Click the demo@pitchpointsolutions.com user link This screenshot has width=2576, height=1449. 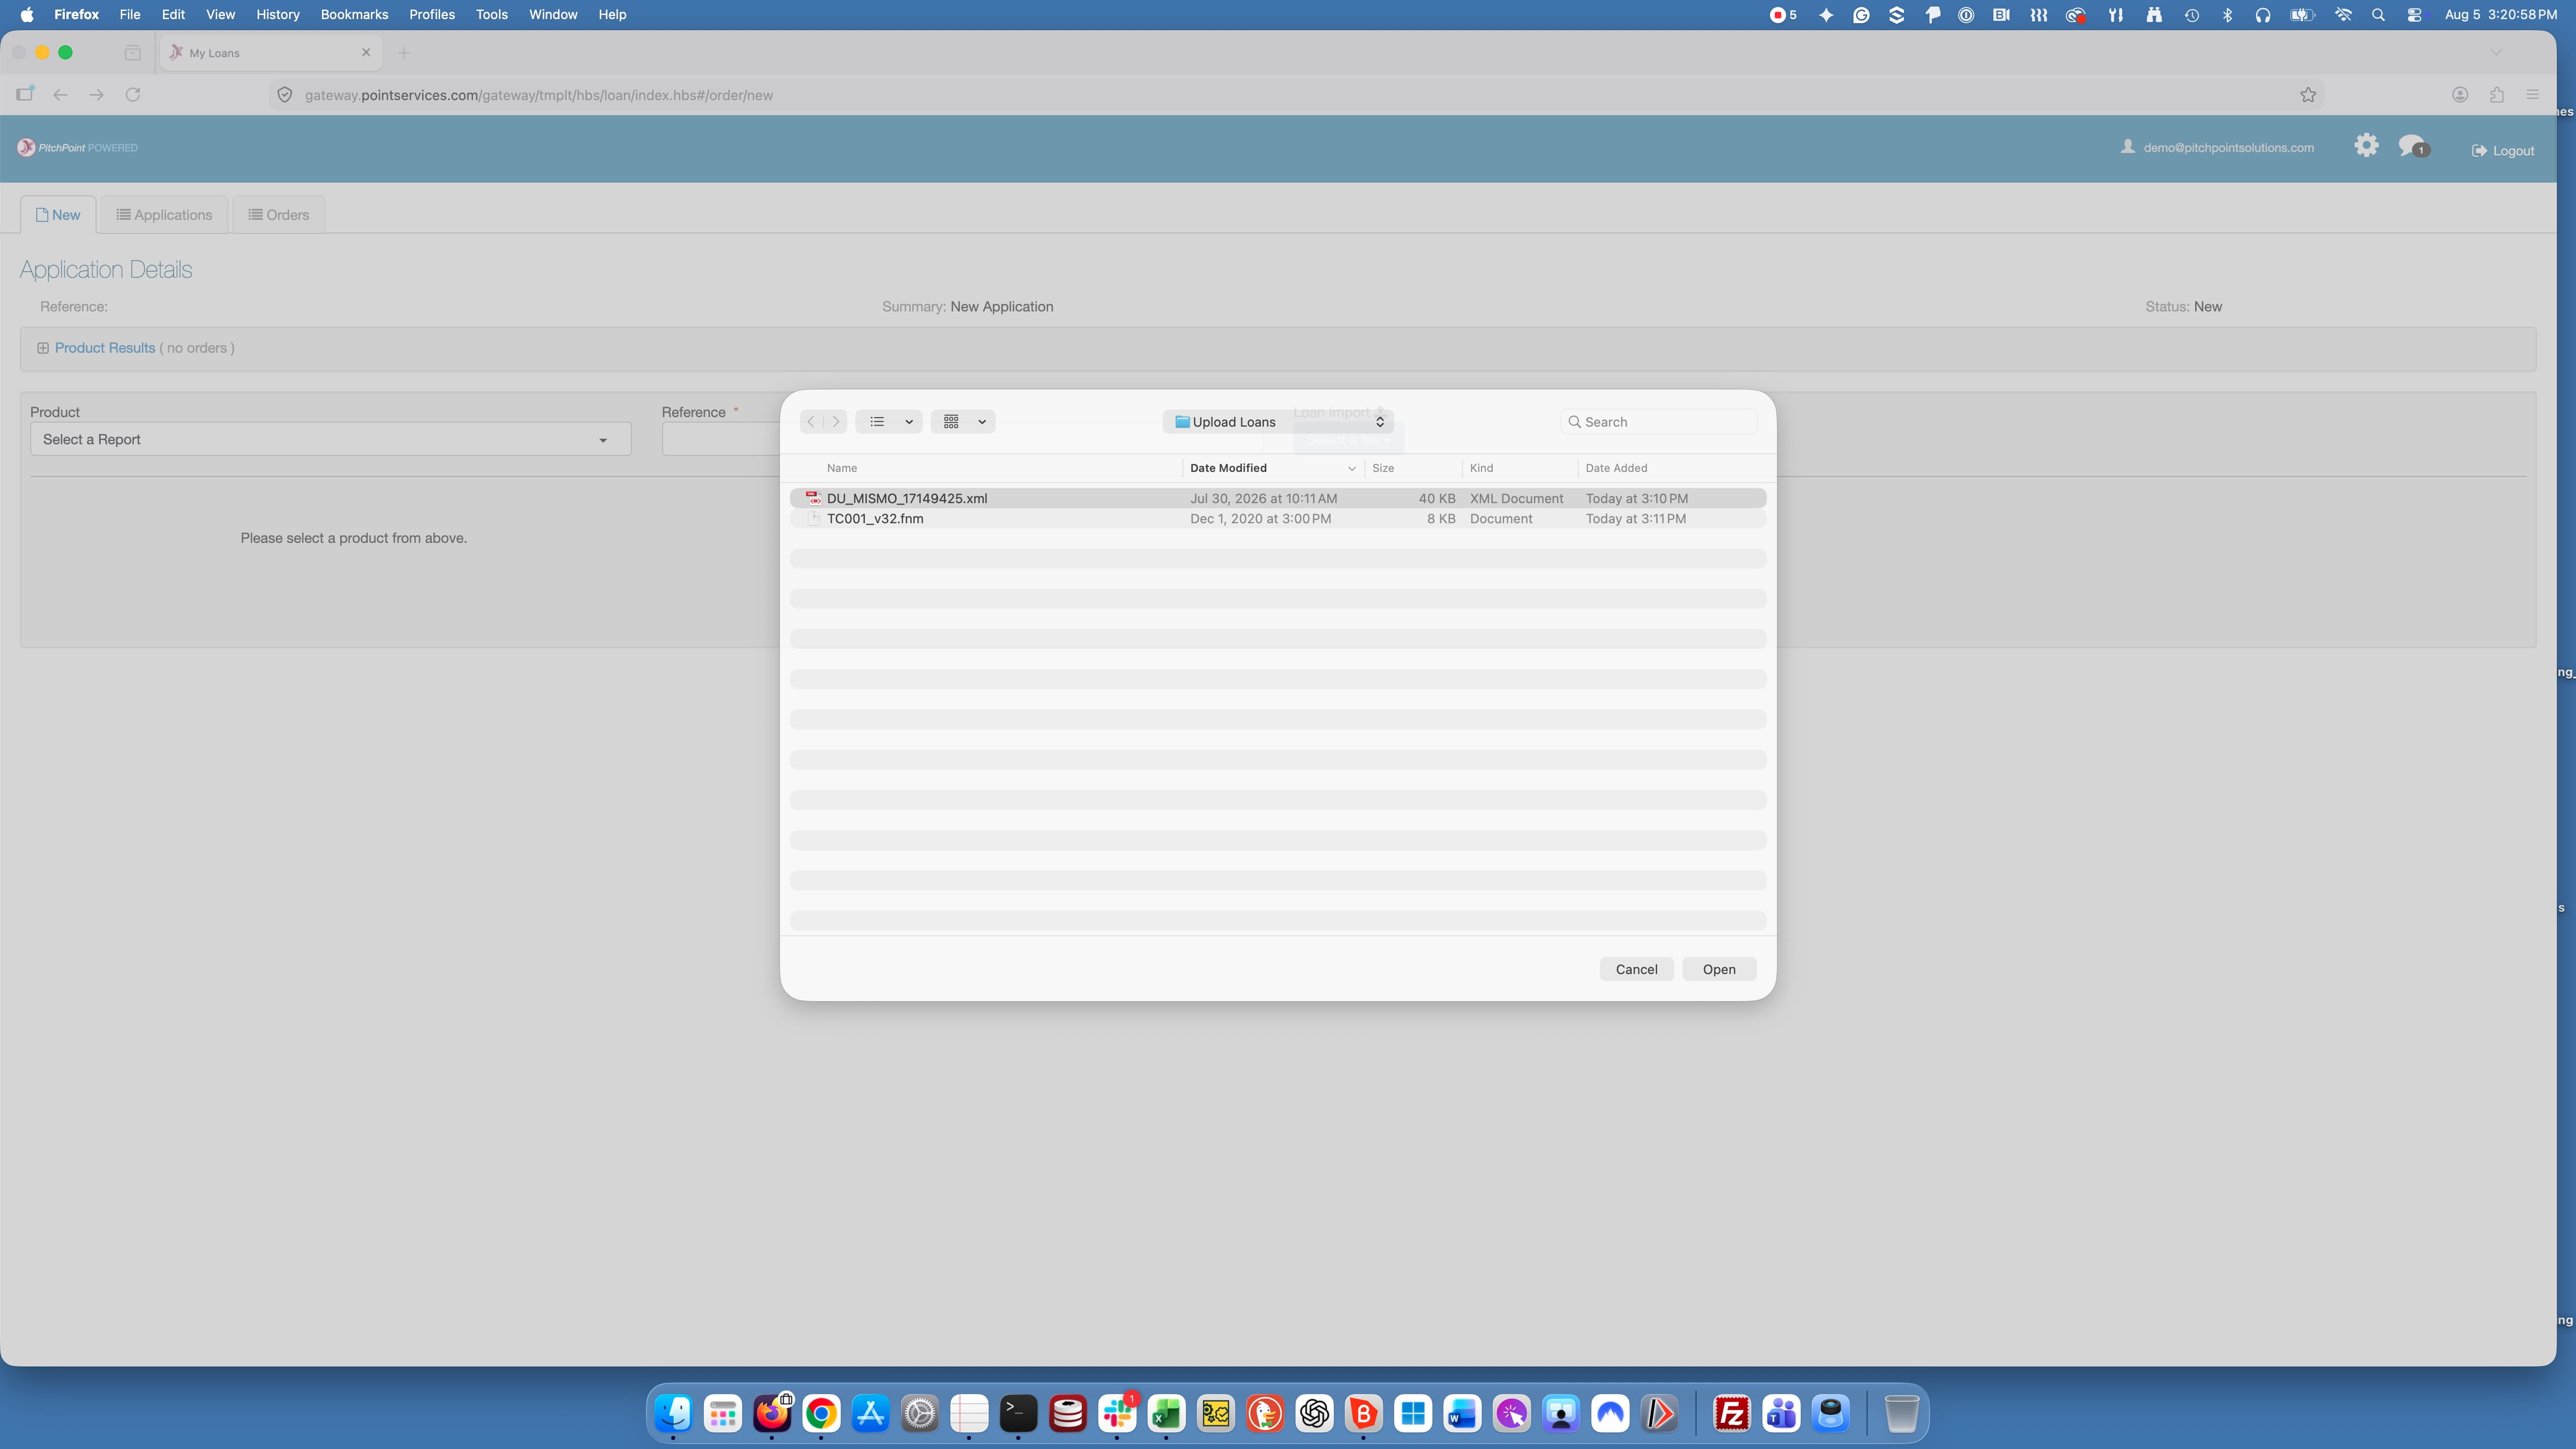pyautogui.click(x=2217, y=148)
